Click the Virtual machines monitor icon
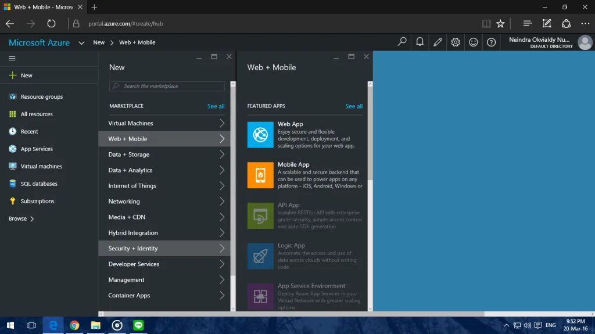595x334 pixels. (13, 166)
